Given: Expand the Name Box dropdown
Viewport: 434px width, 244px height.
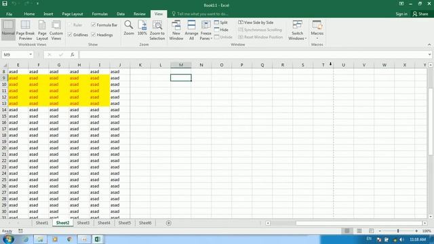Looking at the screenshot, I should (x=31, y=55).
